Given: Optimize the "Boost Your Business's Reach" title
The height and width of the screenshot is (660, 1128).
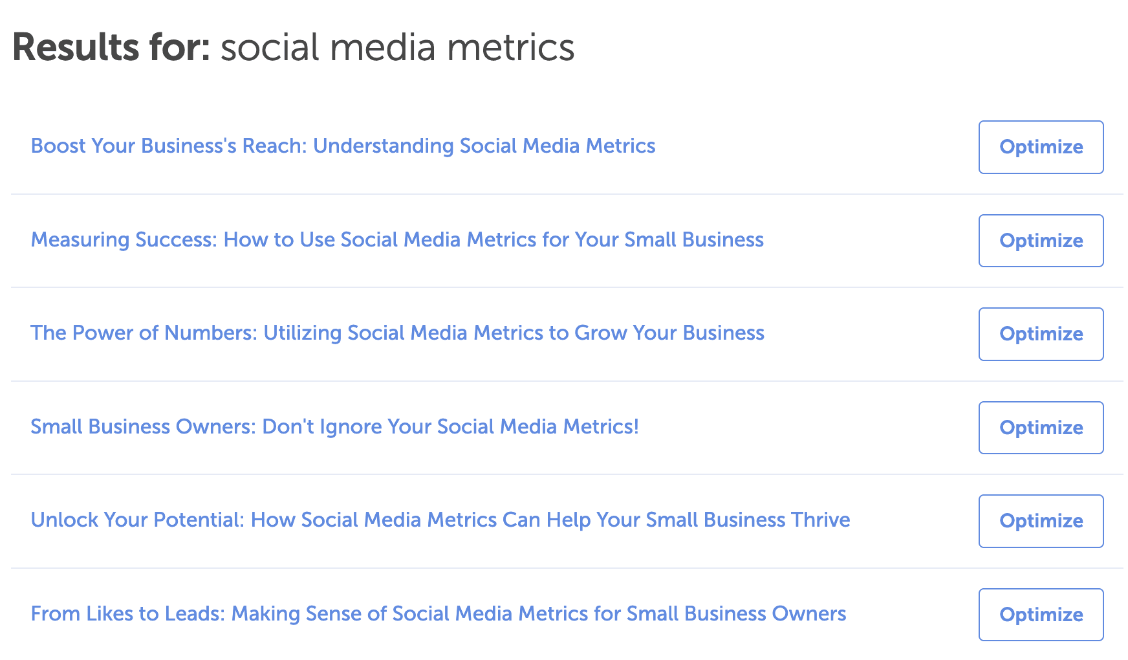Looking at the screenshot, I should [x=1041, y=147].
